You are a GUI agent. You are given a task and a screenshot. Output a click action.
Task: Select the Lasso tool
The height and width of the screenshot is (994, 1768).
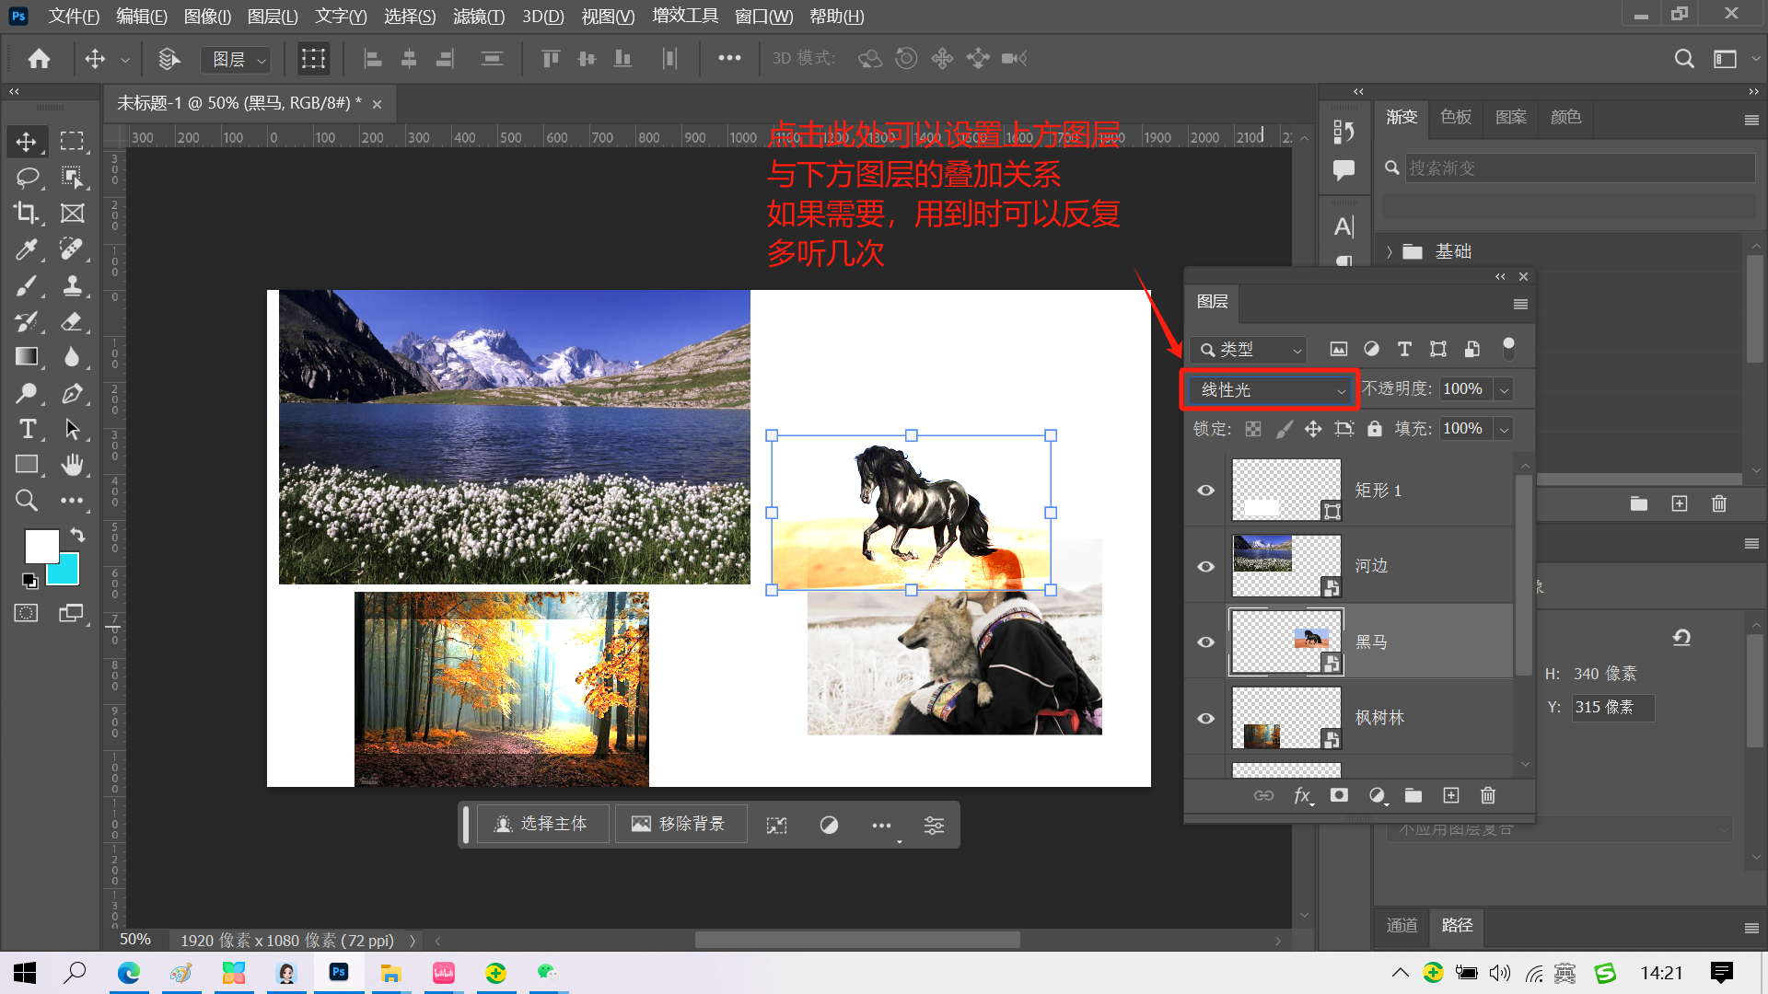(x=27, y=177)
